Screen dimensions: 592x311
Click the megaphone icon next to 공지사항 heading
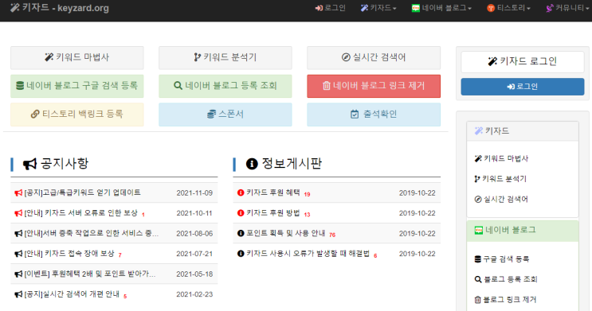(x=29, y=164)
